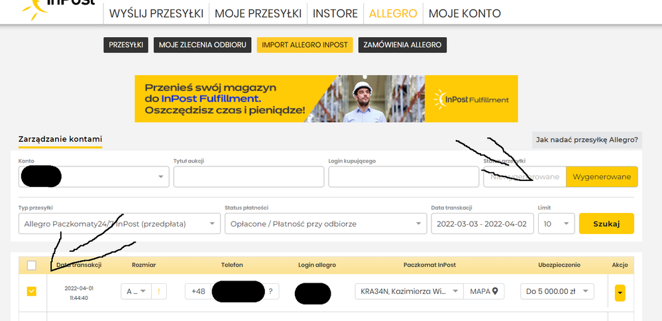The height and width of the screenshot is (321, 662).
Task: Click the Login allegro column header
Action: [x=317, y=265]
